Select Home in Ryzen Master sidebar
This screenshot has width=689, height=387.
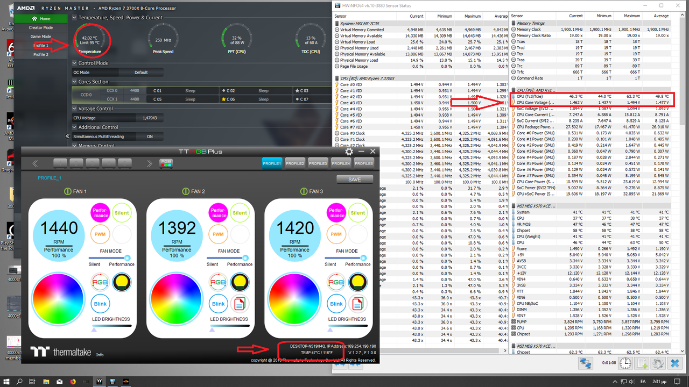(x=41, y=19)
